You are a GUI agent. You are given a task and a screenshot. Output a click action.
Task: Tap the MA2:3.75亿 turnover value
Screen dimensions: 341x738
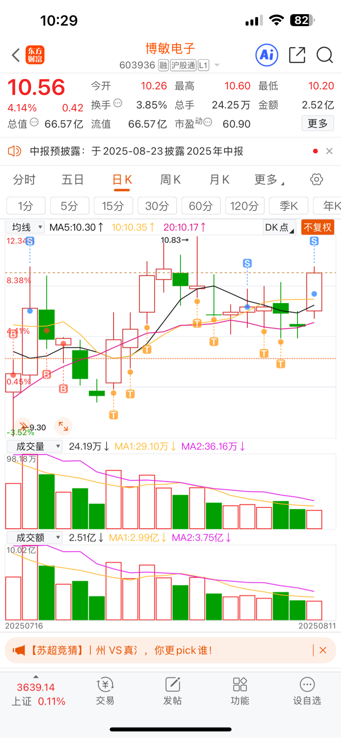pyautogui.click(x=202, y=538)
